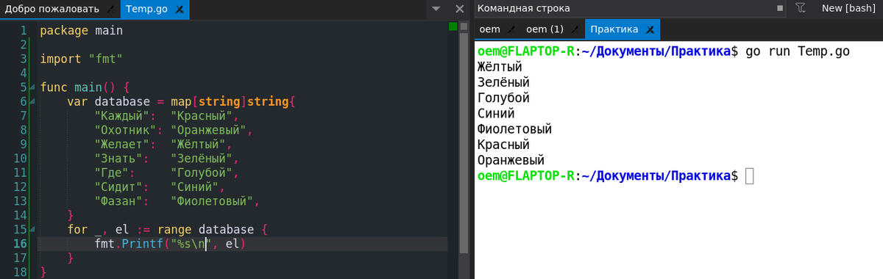This screenshot has height=279, width=883.
Task: Close the Добро пожаловать tab
Action: 111,10
